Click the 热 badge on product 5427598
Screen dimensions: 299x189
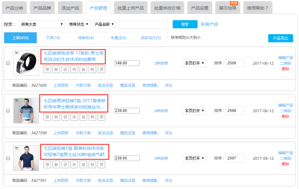click(74, 117)
